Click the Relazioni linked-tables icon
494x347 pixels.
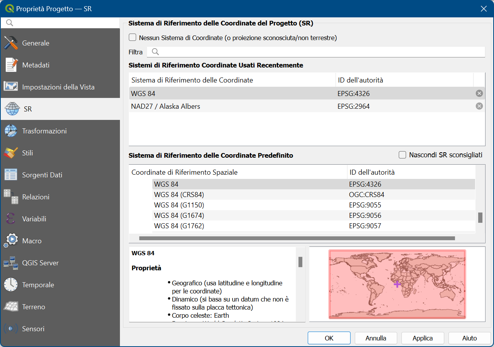coord(11,197)
